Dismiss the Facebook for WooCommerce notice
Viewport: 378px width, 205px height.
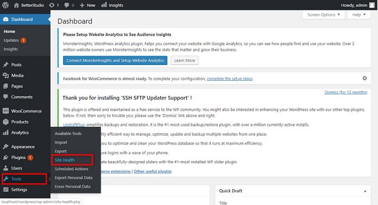click(x=364, y=78)
